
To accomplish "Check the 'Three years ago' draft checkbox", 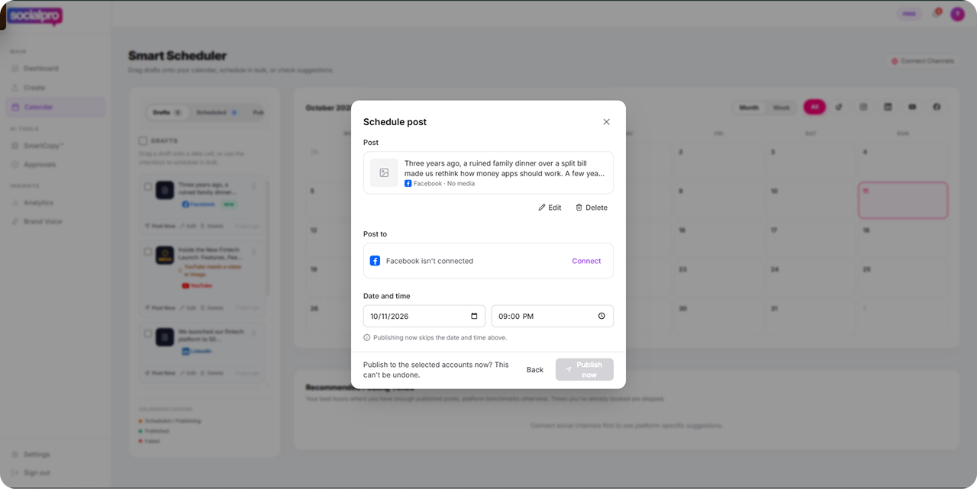I will pyautogui.click(x=148, y=187).
